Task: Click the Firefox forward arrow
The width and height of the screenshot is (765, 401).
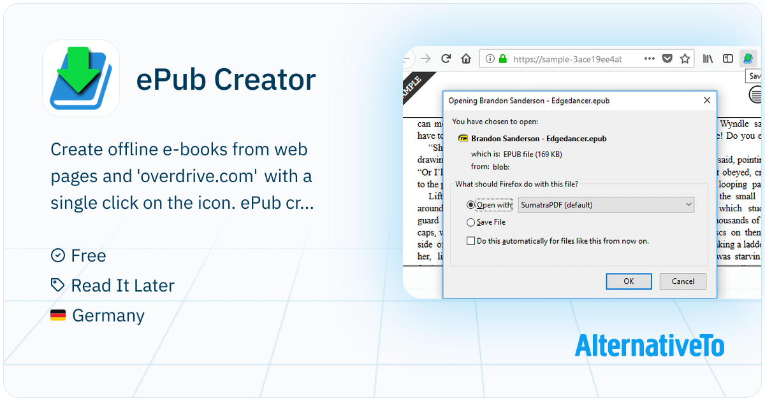Action: 425,59
